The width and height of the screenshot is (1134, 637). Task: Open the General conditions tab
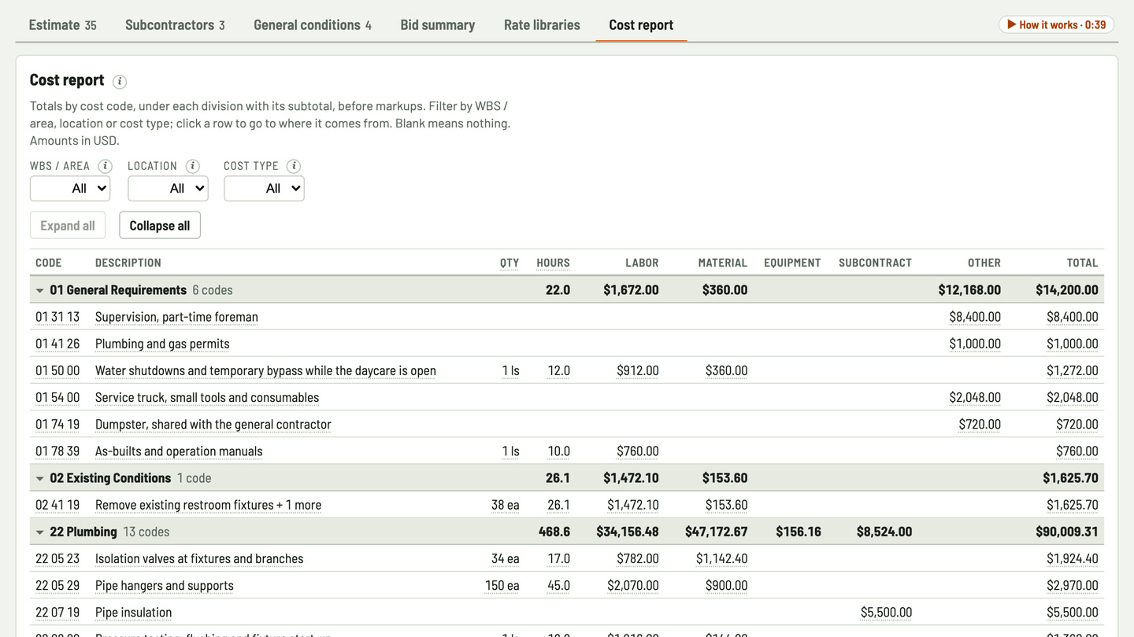(x=313, y=25)
